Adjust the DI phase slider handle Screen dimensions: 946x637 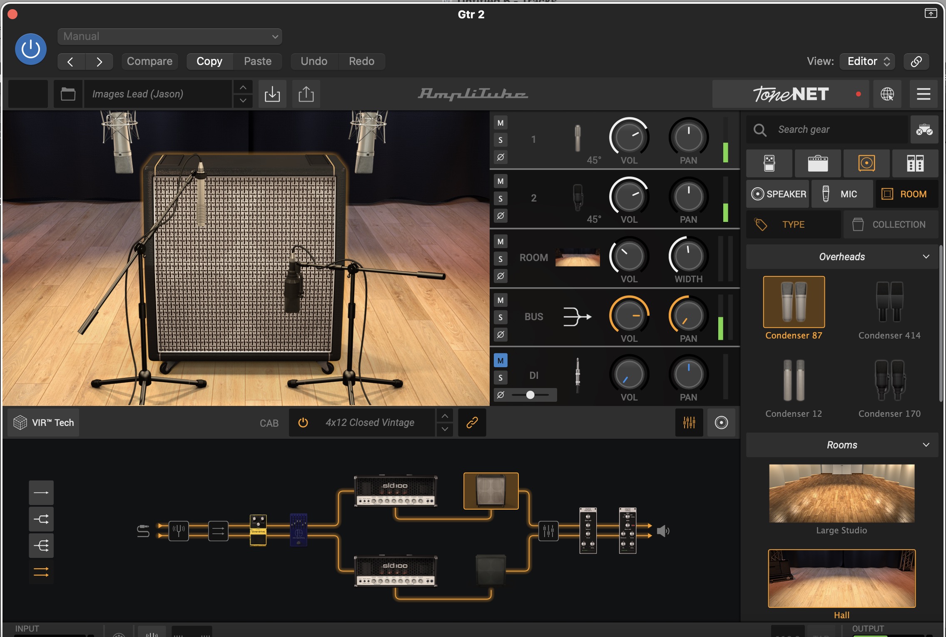[530, 395]
